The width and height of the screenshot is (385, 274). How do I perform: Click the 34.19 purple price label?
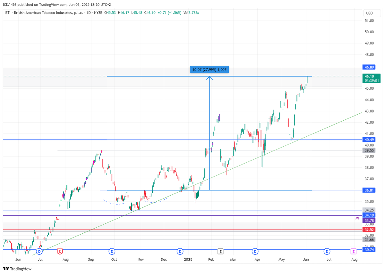pos(369,215)
